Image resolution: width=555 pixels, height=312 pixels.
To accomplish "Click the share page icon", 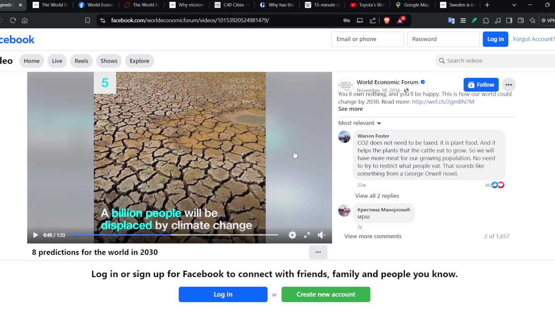I will 373,20.
